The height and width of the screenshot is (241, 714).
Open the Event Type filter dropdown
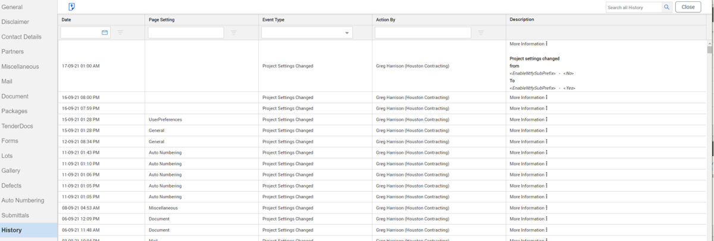point(347,33)
